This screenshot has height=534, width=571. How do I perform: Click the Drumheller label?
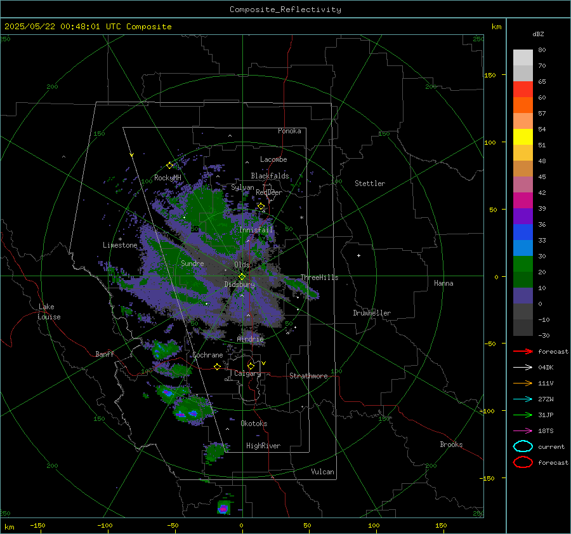coord(372,313)
